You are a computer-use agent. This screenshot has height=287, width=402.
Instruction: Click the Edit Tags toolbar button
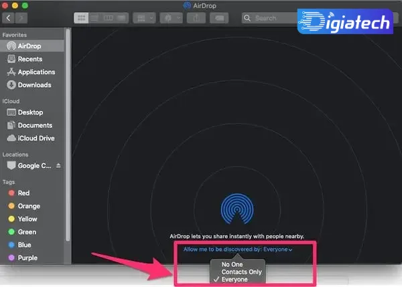pyautogui.click(x=219, y=18)
